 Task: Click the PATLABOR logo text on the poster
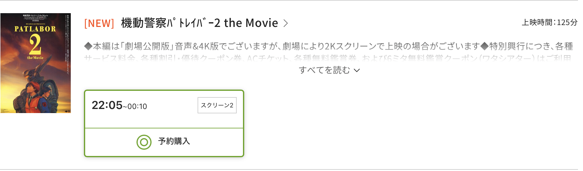[35, 29]
